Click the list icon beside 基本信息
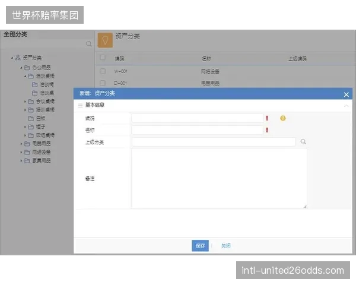 [80, 106]
